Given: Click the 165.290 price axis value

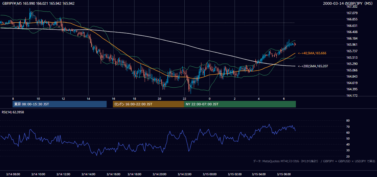Looking at the screenshot, I should point(352,64).
